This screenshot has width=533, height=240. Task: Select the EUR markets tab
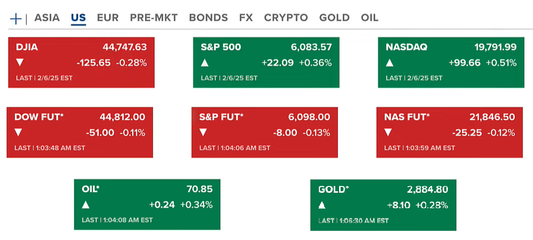[108, 17]
